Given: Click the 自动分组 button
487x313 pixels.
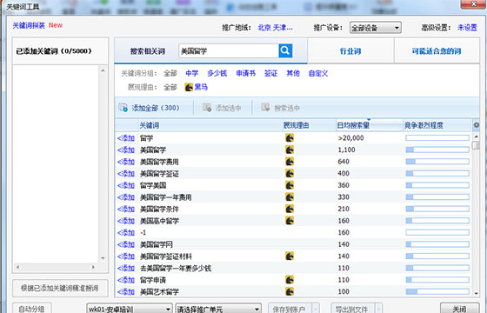Looking at the screenshot, I should (x=31, y=309).
